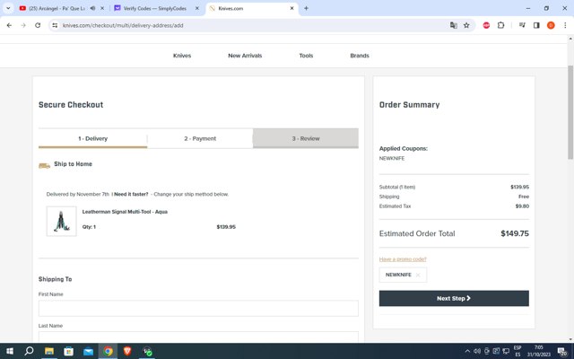The image size is (574, 359).
Task: Open notification center icon
Action: click(x=562, y=351)
